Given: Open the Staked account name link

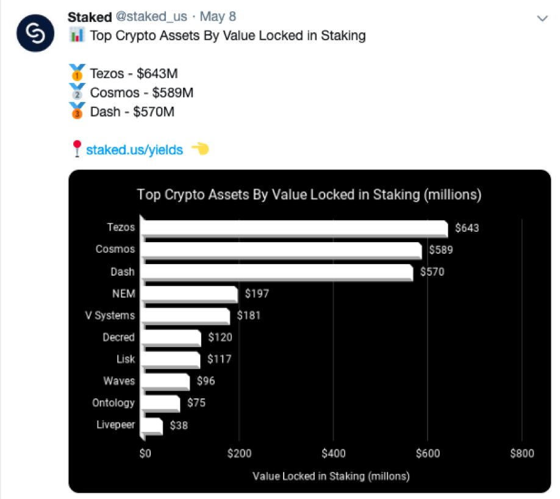Looking at the screenshot, I should click(x=90, y=16).
